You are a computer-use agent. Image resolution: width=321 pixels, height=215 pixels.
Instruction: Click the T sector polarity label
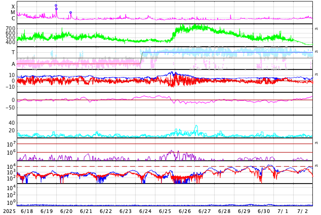click(x=13, y=52)
